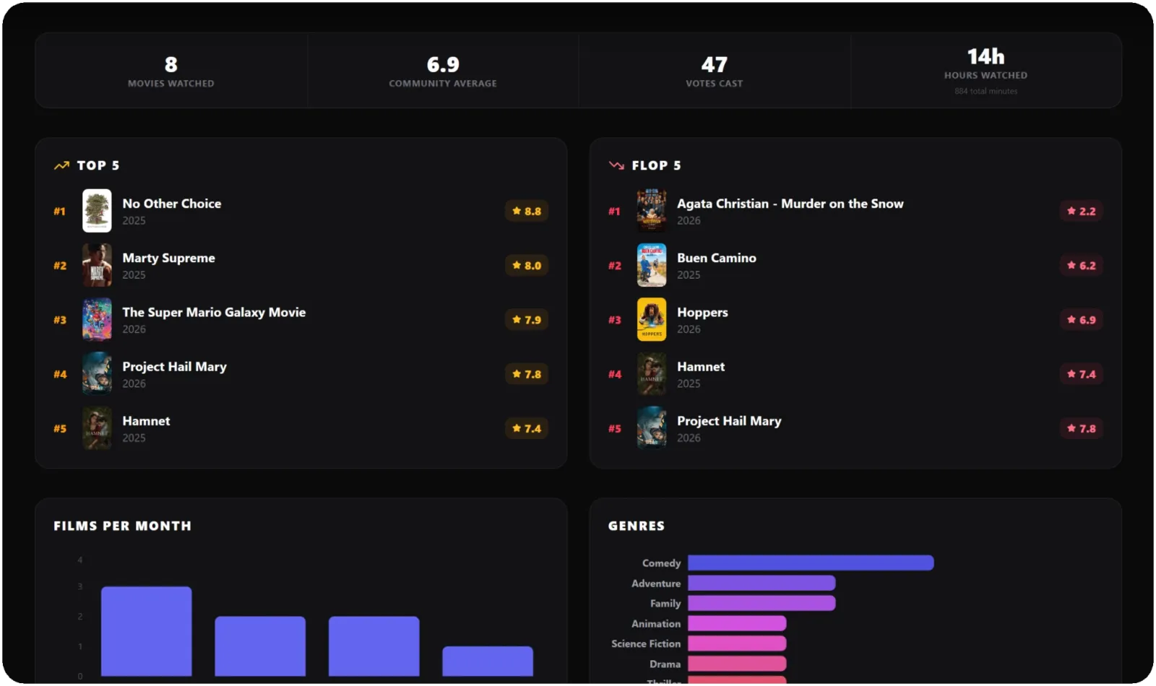The height and width of the screenshot is (686, 1156).
Task: Open the Marty Supreme poster thumbnail
Action: point(97,265)
